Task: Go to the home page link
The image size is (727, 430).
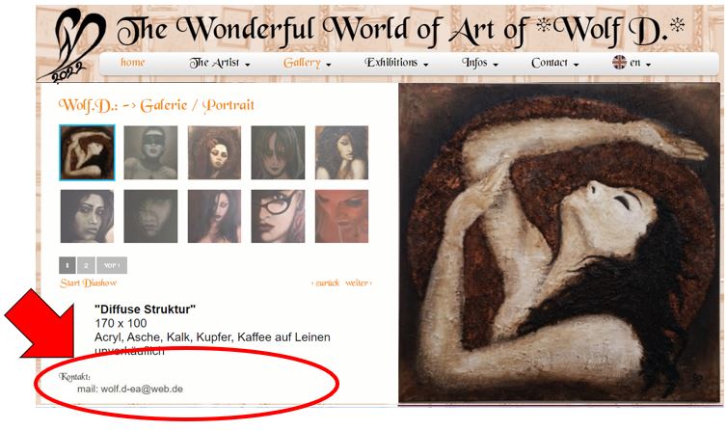Action: click(x=133, y=62)
